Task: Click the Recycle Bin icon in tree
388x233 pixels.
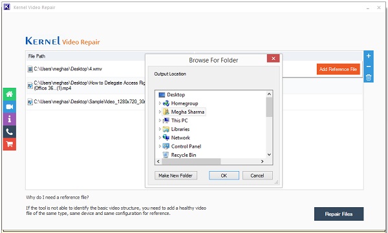Action: click(x=166, y=155)
